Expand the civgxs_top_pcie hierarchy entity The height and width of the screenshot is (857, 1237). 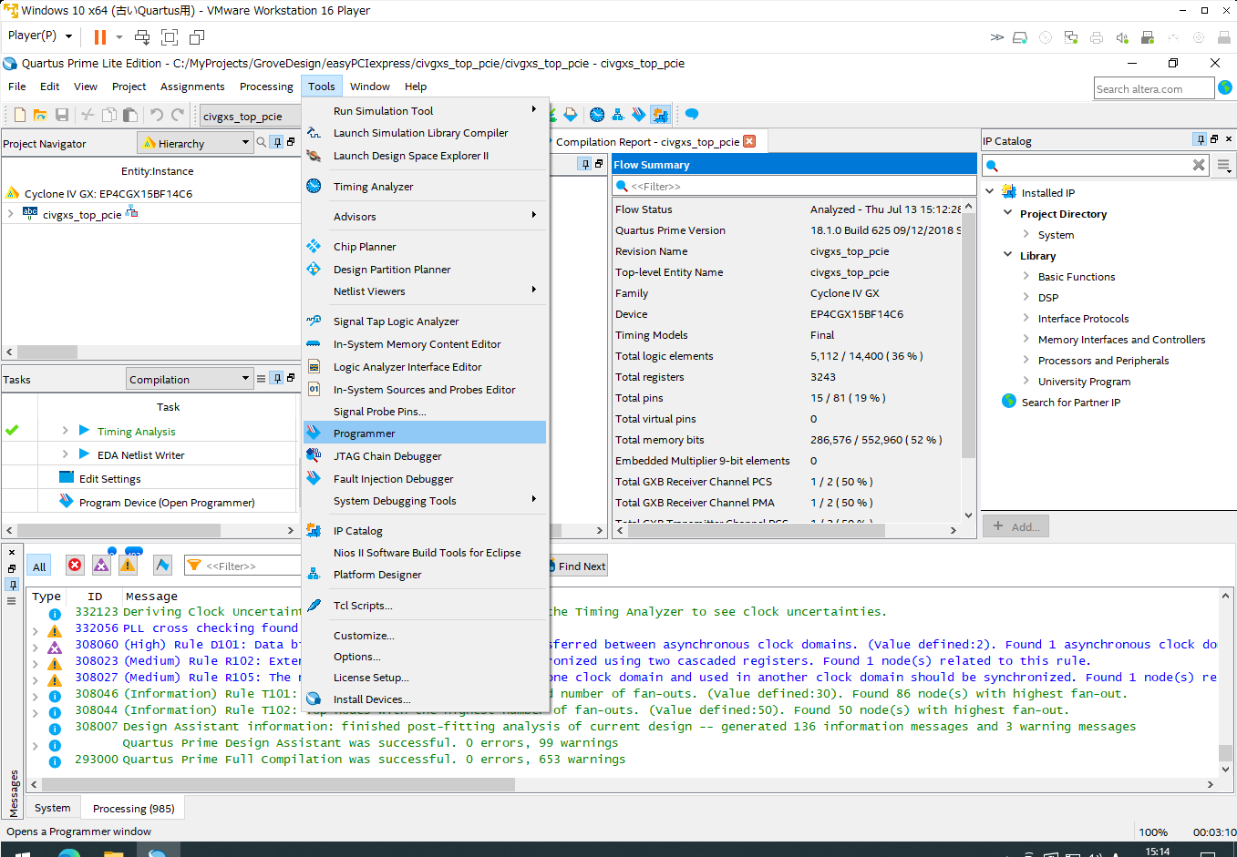click(x=10, y=214)
